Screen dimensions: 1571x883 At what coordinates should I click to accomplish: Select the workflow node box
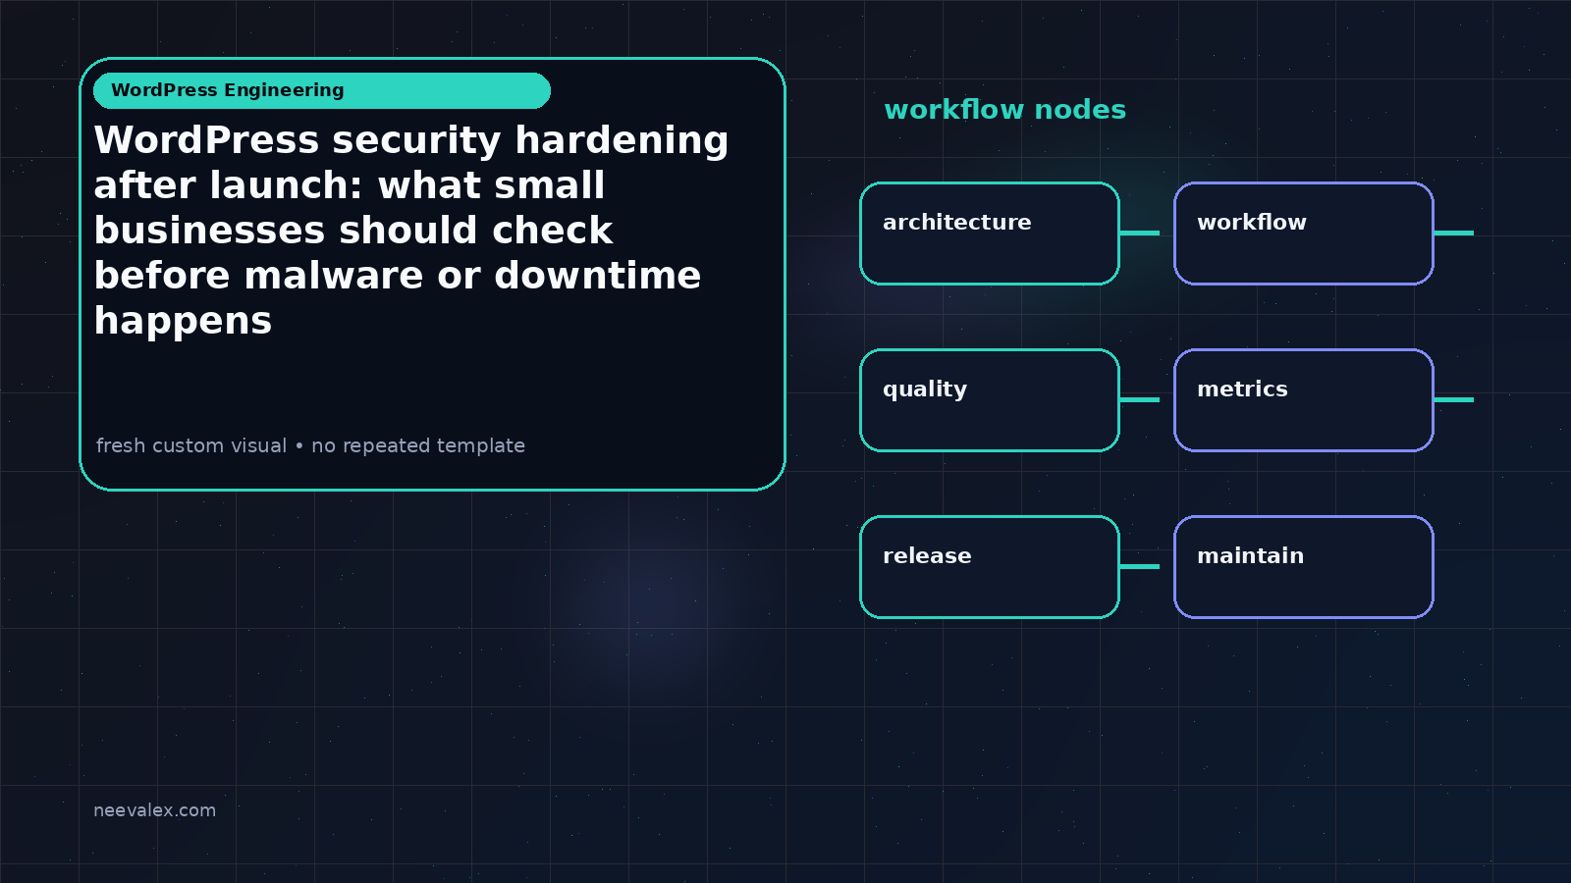tap(1304, 234)
